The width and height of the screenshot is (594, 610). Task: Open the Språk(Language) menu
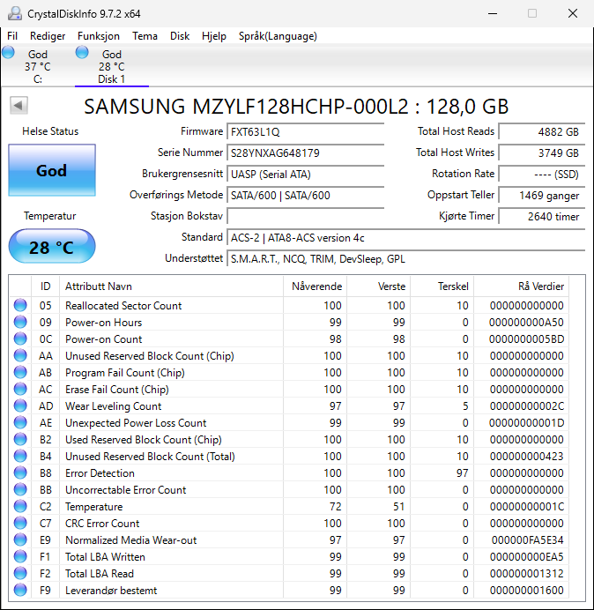coord(278,36)
